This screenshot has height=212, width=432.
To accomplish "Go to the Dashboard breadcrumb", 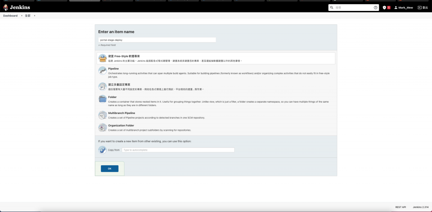I will click(x=10, y=16).
